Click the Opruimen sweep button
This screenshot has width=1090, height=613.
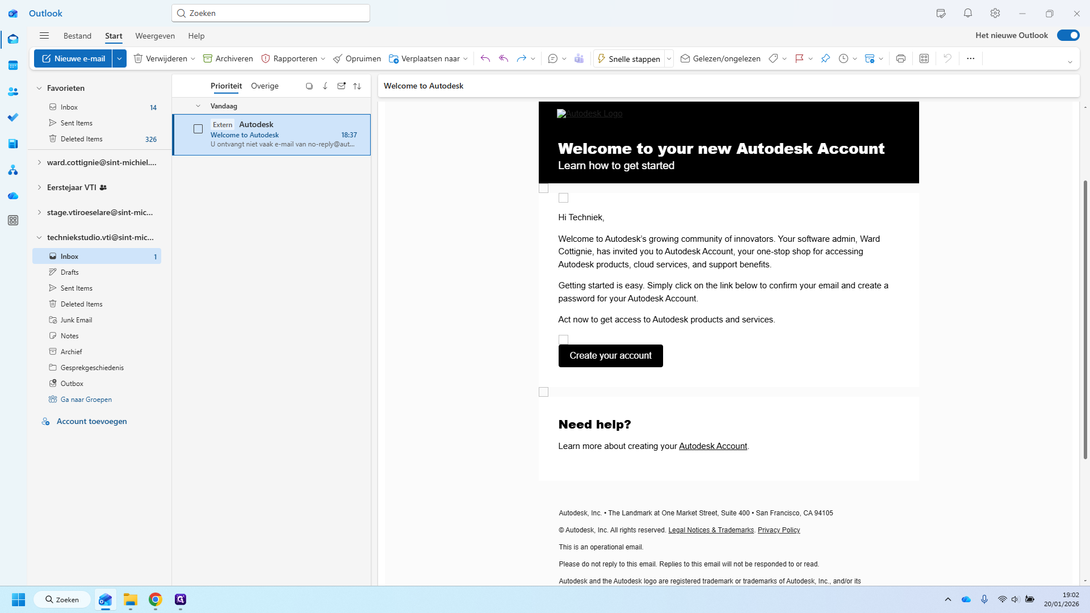357,58
